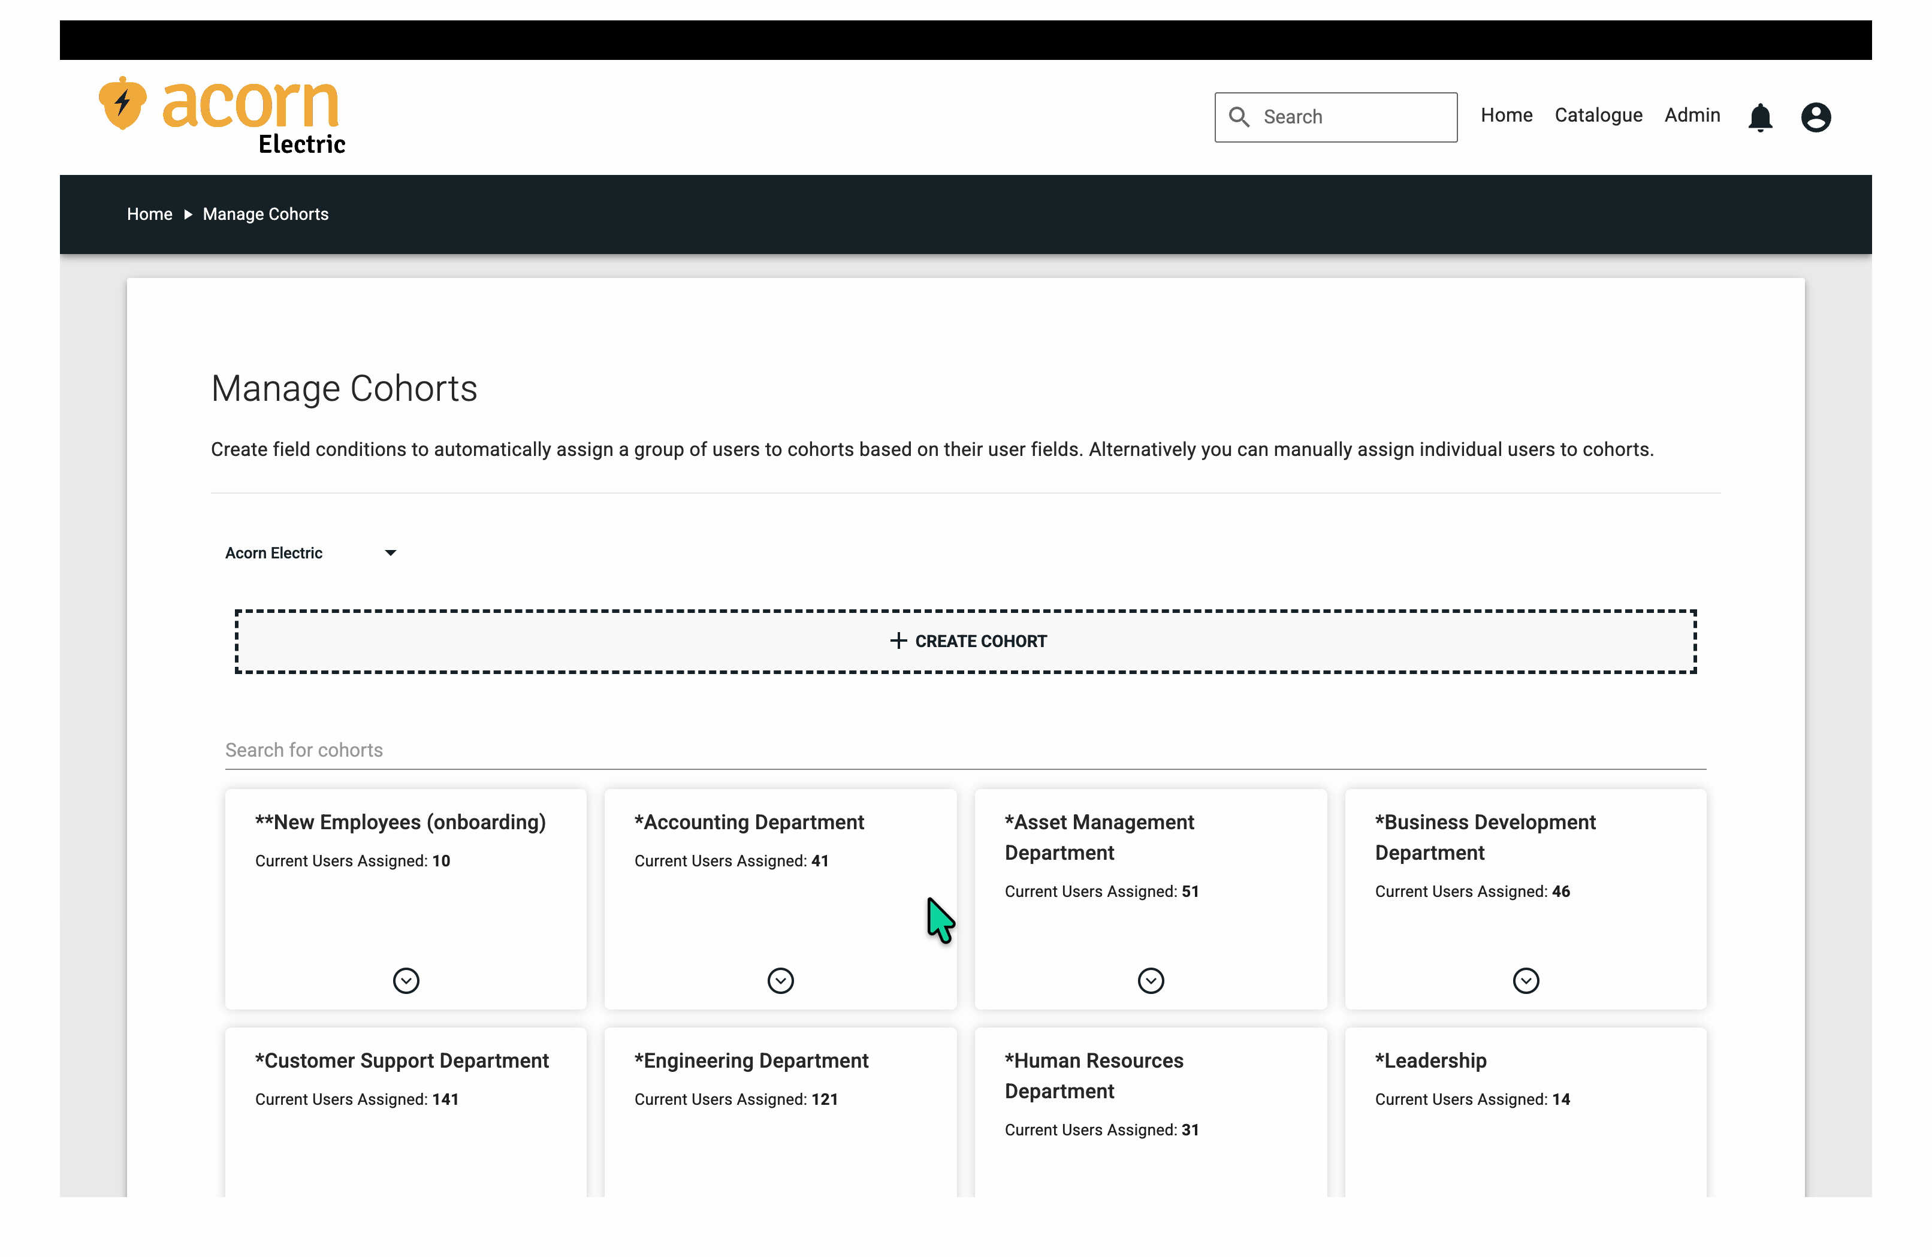
Task: Open the user account profile icon
Action: (1816, 117)
